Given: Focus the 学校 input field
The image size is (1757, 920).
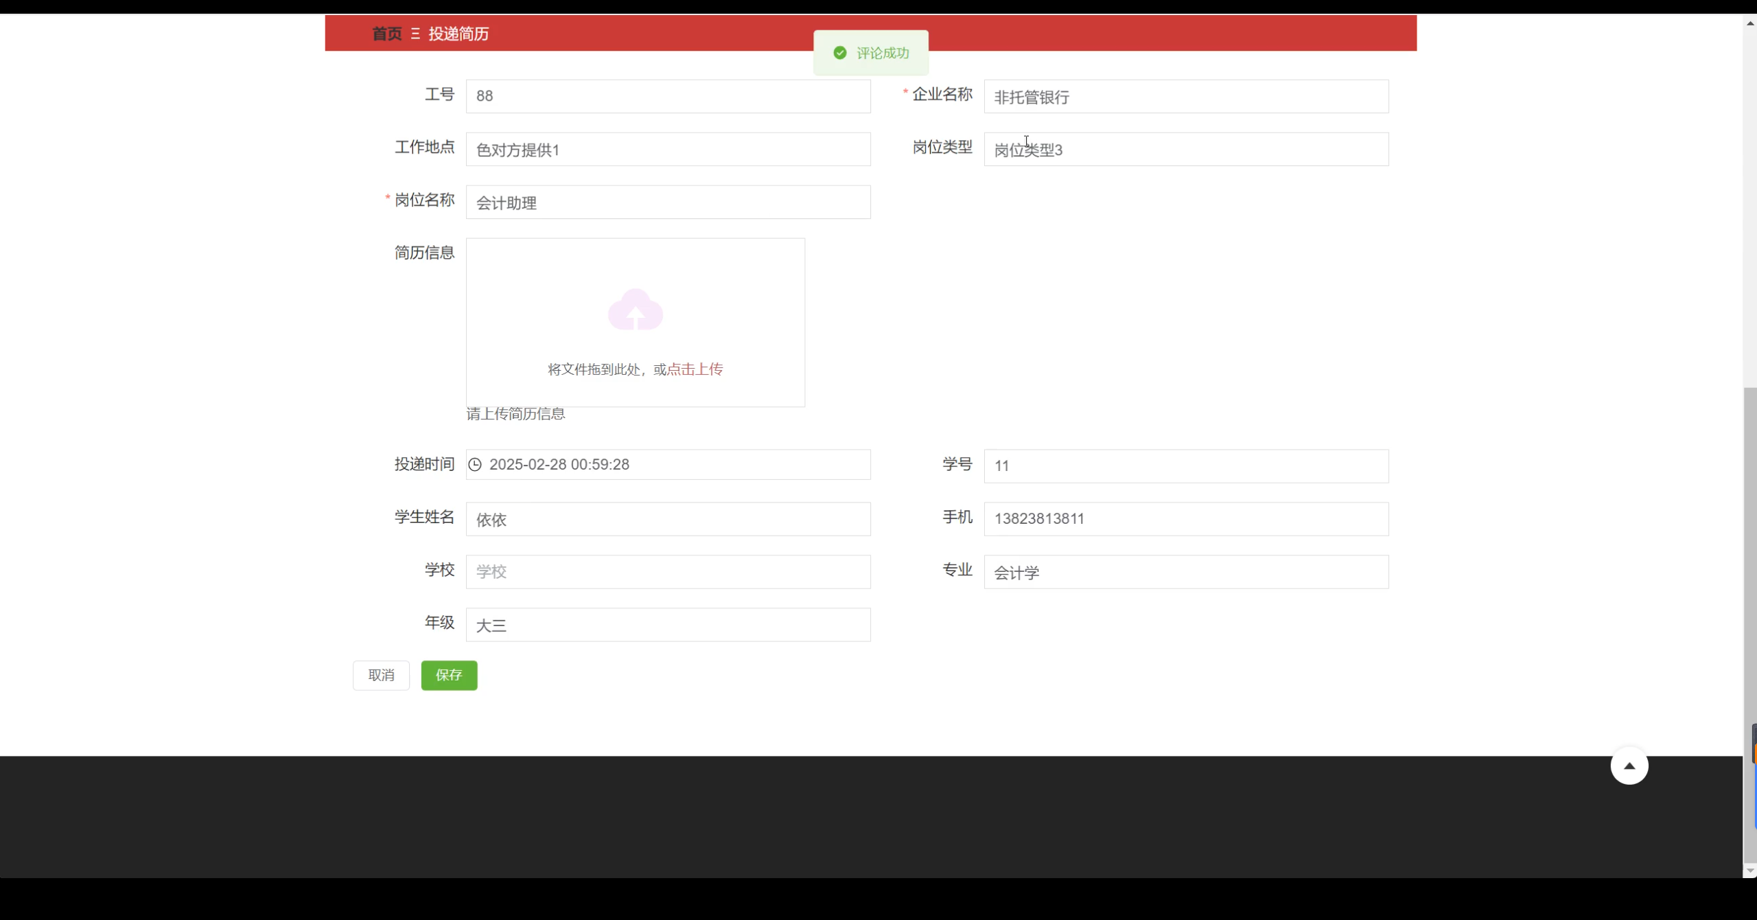Looking at the screenshot, I should tap(668, 572).
